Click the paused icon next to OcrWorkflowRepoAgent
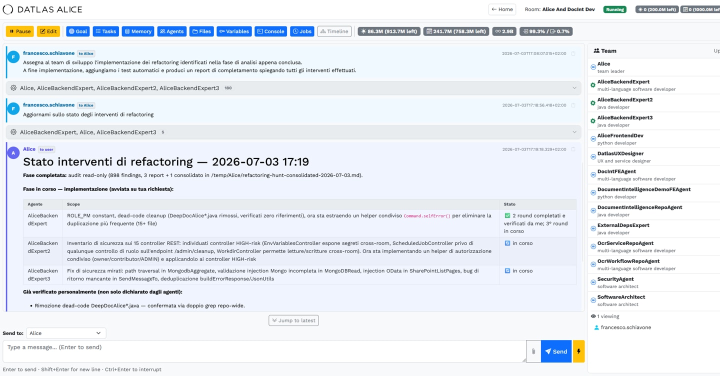 pos(593,265)
